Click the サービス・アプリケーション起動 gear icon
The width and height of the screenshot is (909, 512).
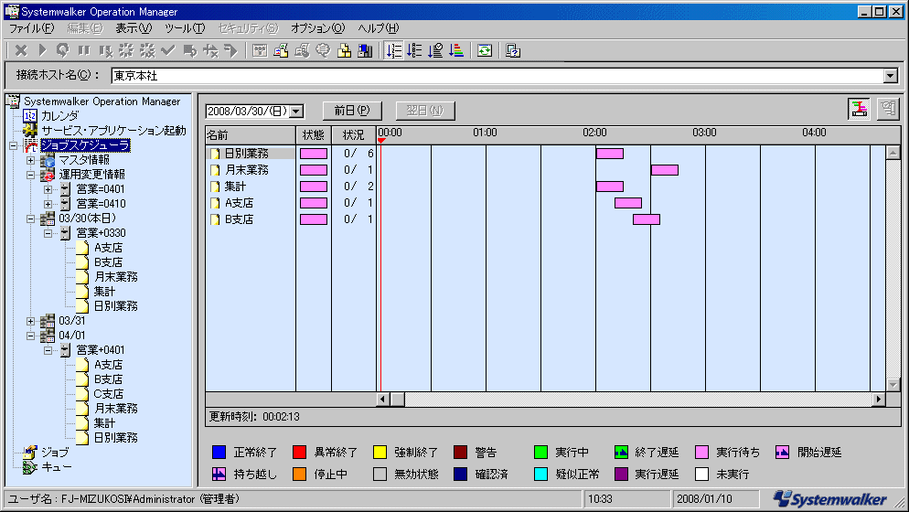30,131
